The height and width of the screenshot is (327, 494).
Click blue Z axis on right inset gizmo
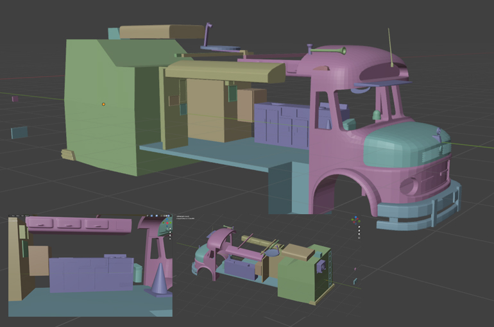click(x=355, y=217)
